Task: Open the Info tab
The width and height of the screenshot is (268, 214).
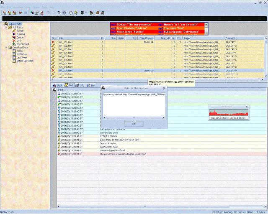Action: tap(80, 85)
